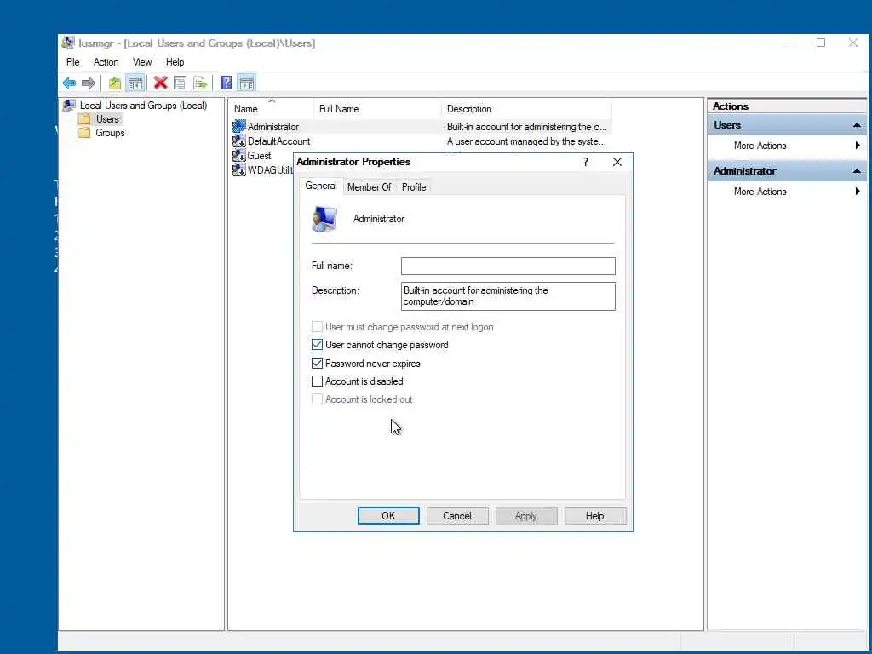Collapse the Administrator section in Actions pane
Viewport: 872px width, 654px height.
[857, 171]
